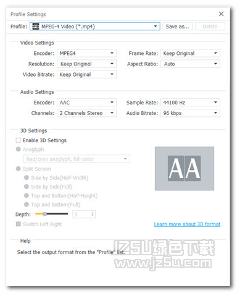Click the 3D Settings section heading
Viewport: 237px width, 293px height.
33,130
